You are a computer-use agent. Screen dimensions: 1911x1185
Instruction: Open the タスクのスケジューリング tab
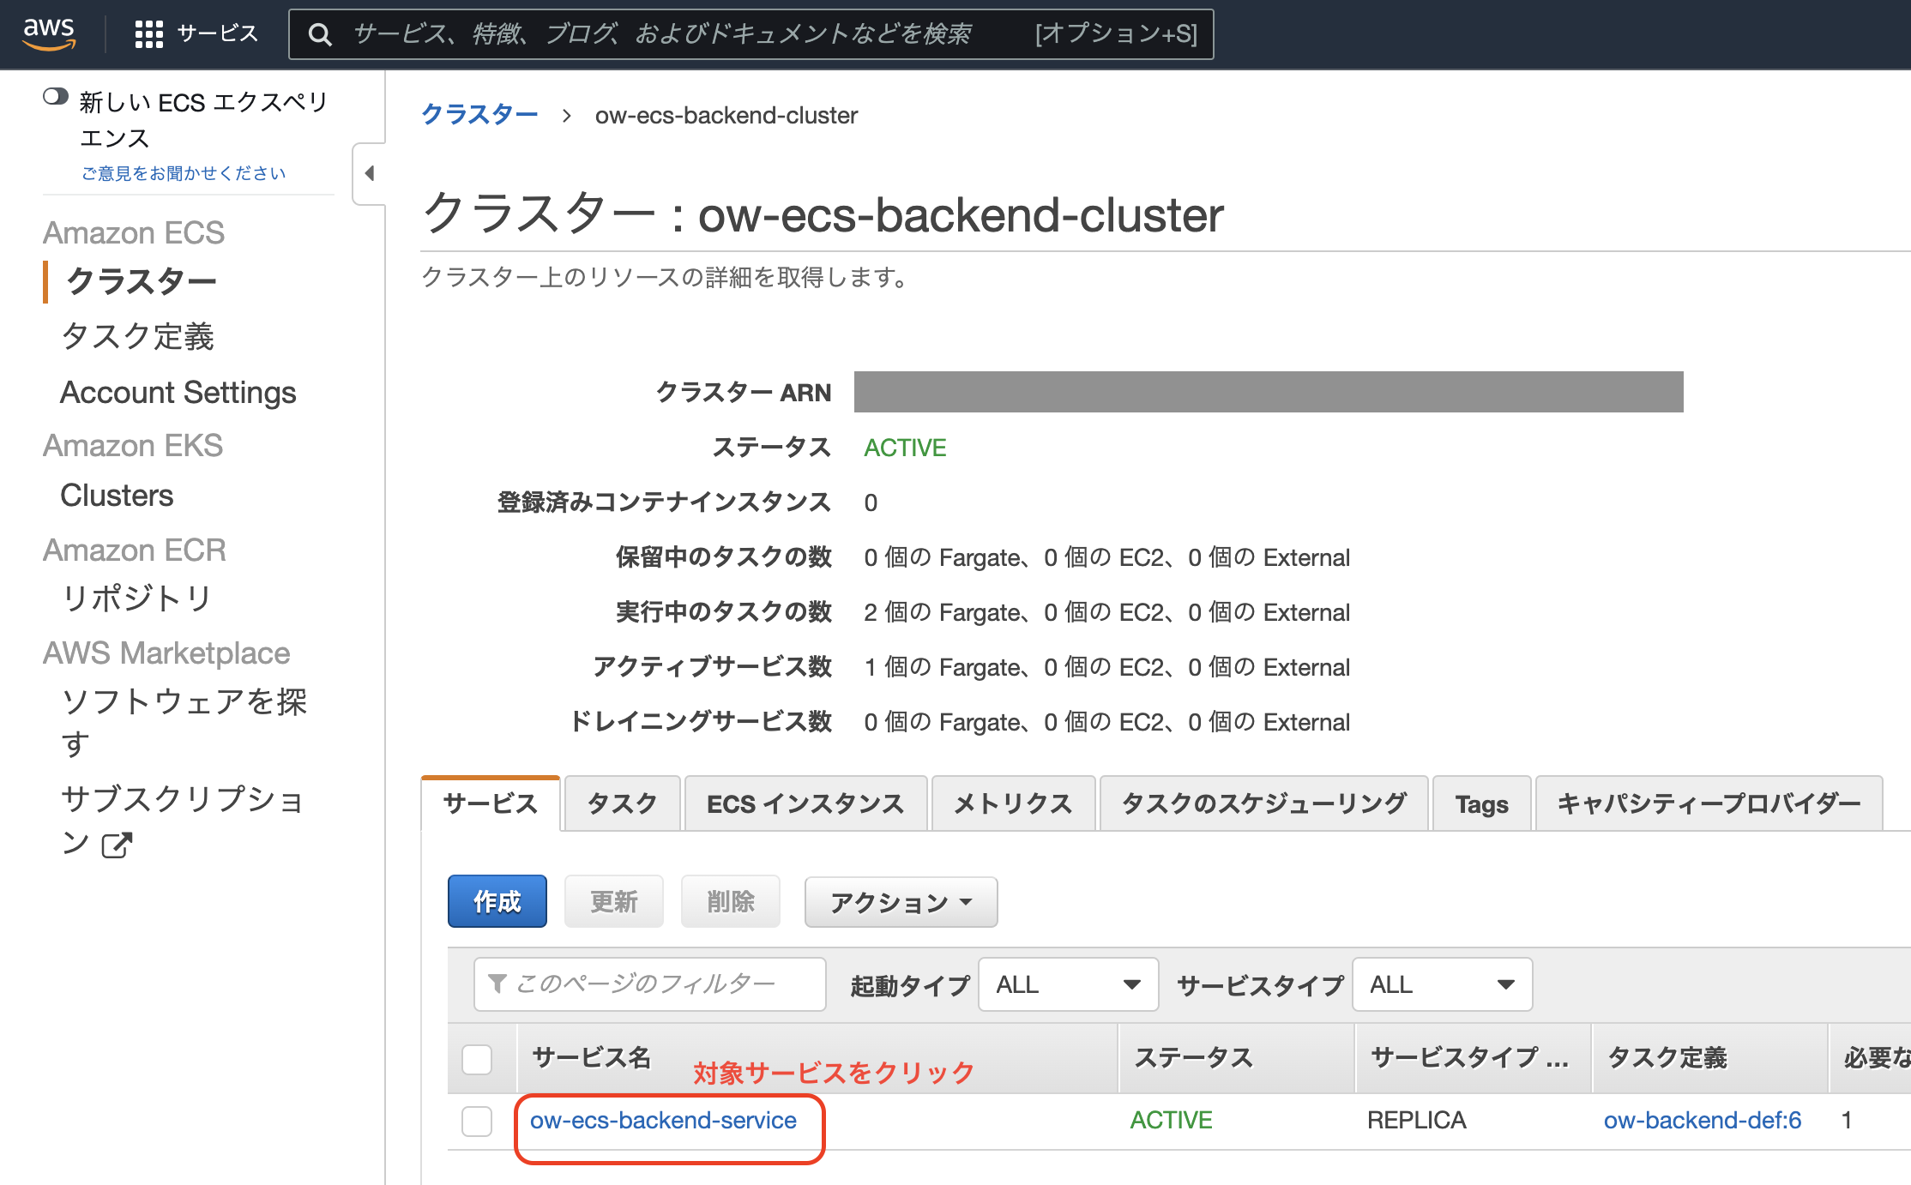pos(1263,803)
